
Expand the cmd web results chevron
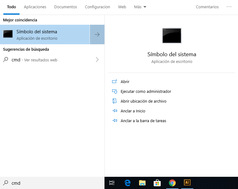pyautogui.click(x=97, y=60)
